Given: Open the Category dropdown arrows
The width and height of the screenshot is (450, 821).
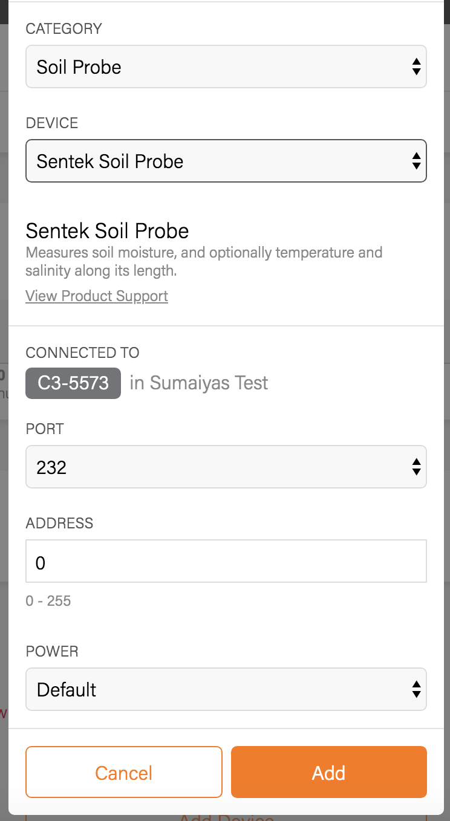Looking at the screenshot, I should click(417, 67).
